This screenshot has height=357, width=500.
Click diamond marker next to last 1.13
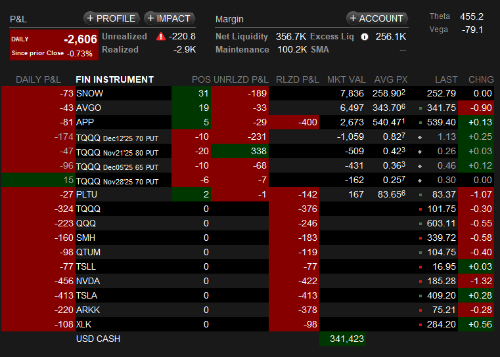click(420, 137)
